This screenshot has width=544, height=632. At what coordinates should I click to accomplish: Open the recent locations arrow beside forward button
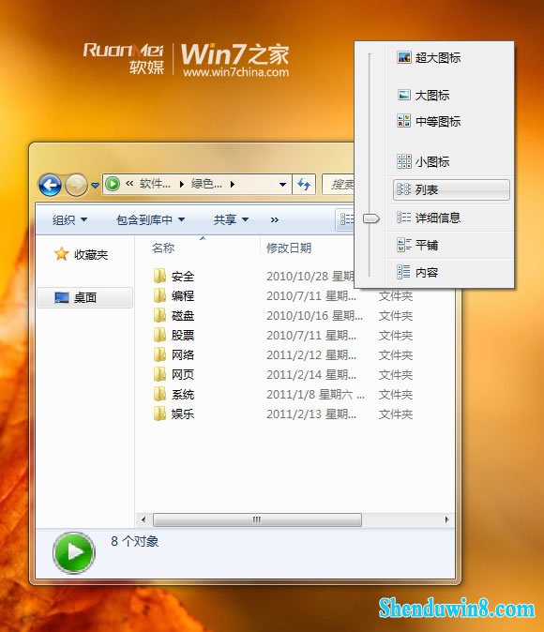click(95, 186)
